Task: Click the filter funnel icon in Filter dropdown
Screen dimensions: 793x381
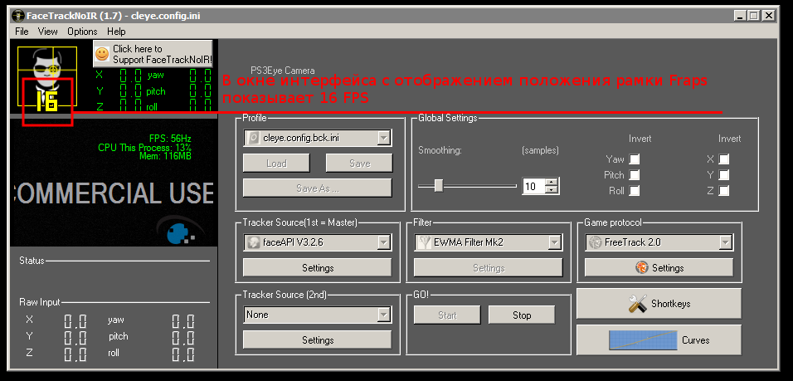Action: [x=424, y=242]
